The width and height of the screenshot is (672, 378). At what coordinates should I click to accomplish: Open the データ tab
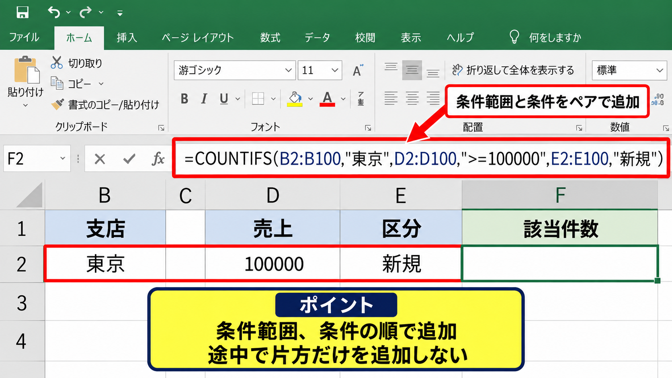point(317,38)
